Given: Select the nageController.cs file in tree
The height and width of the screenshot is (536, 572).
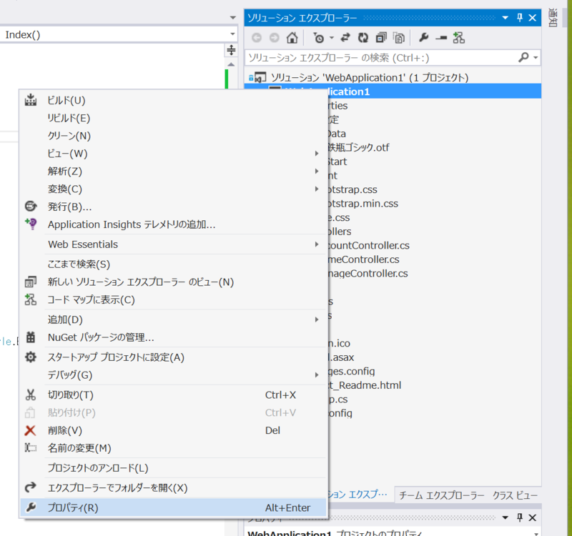Looking at the screenshot, I should pos(368,274).
